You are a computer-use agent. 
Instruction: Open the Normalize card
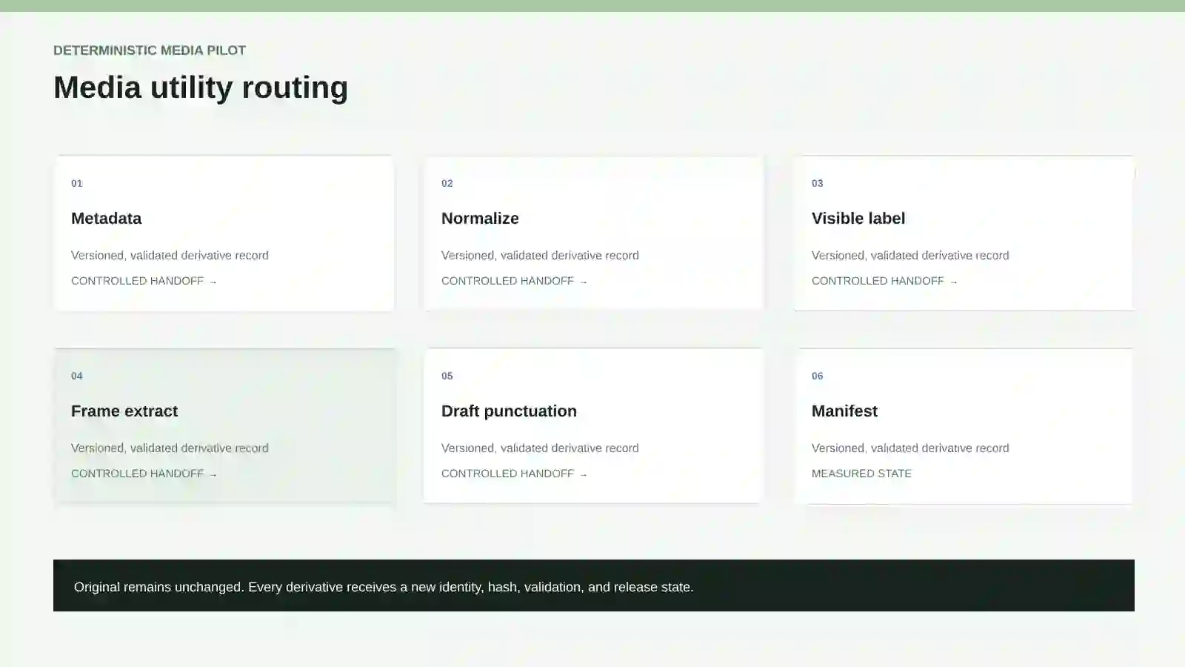594,233
